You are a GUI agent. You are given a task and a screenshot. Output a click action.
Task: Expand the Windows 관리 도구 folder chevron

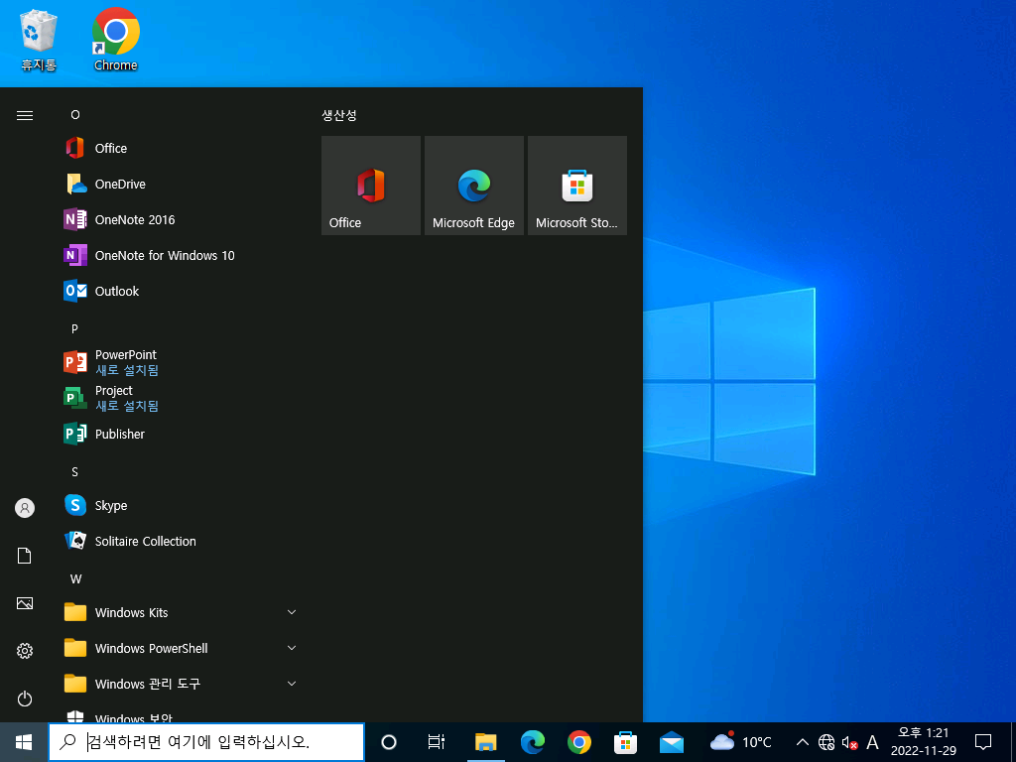pyautogui.click(x=292, y=684)
